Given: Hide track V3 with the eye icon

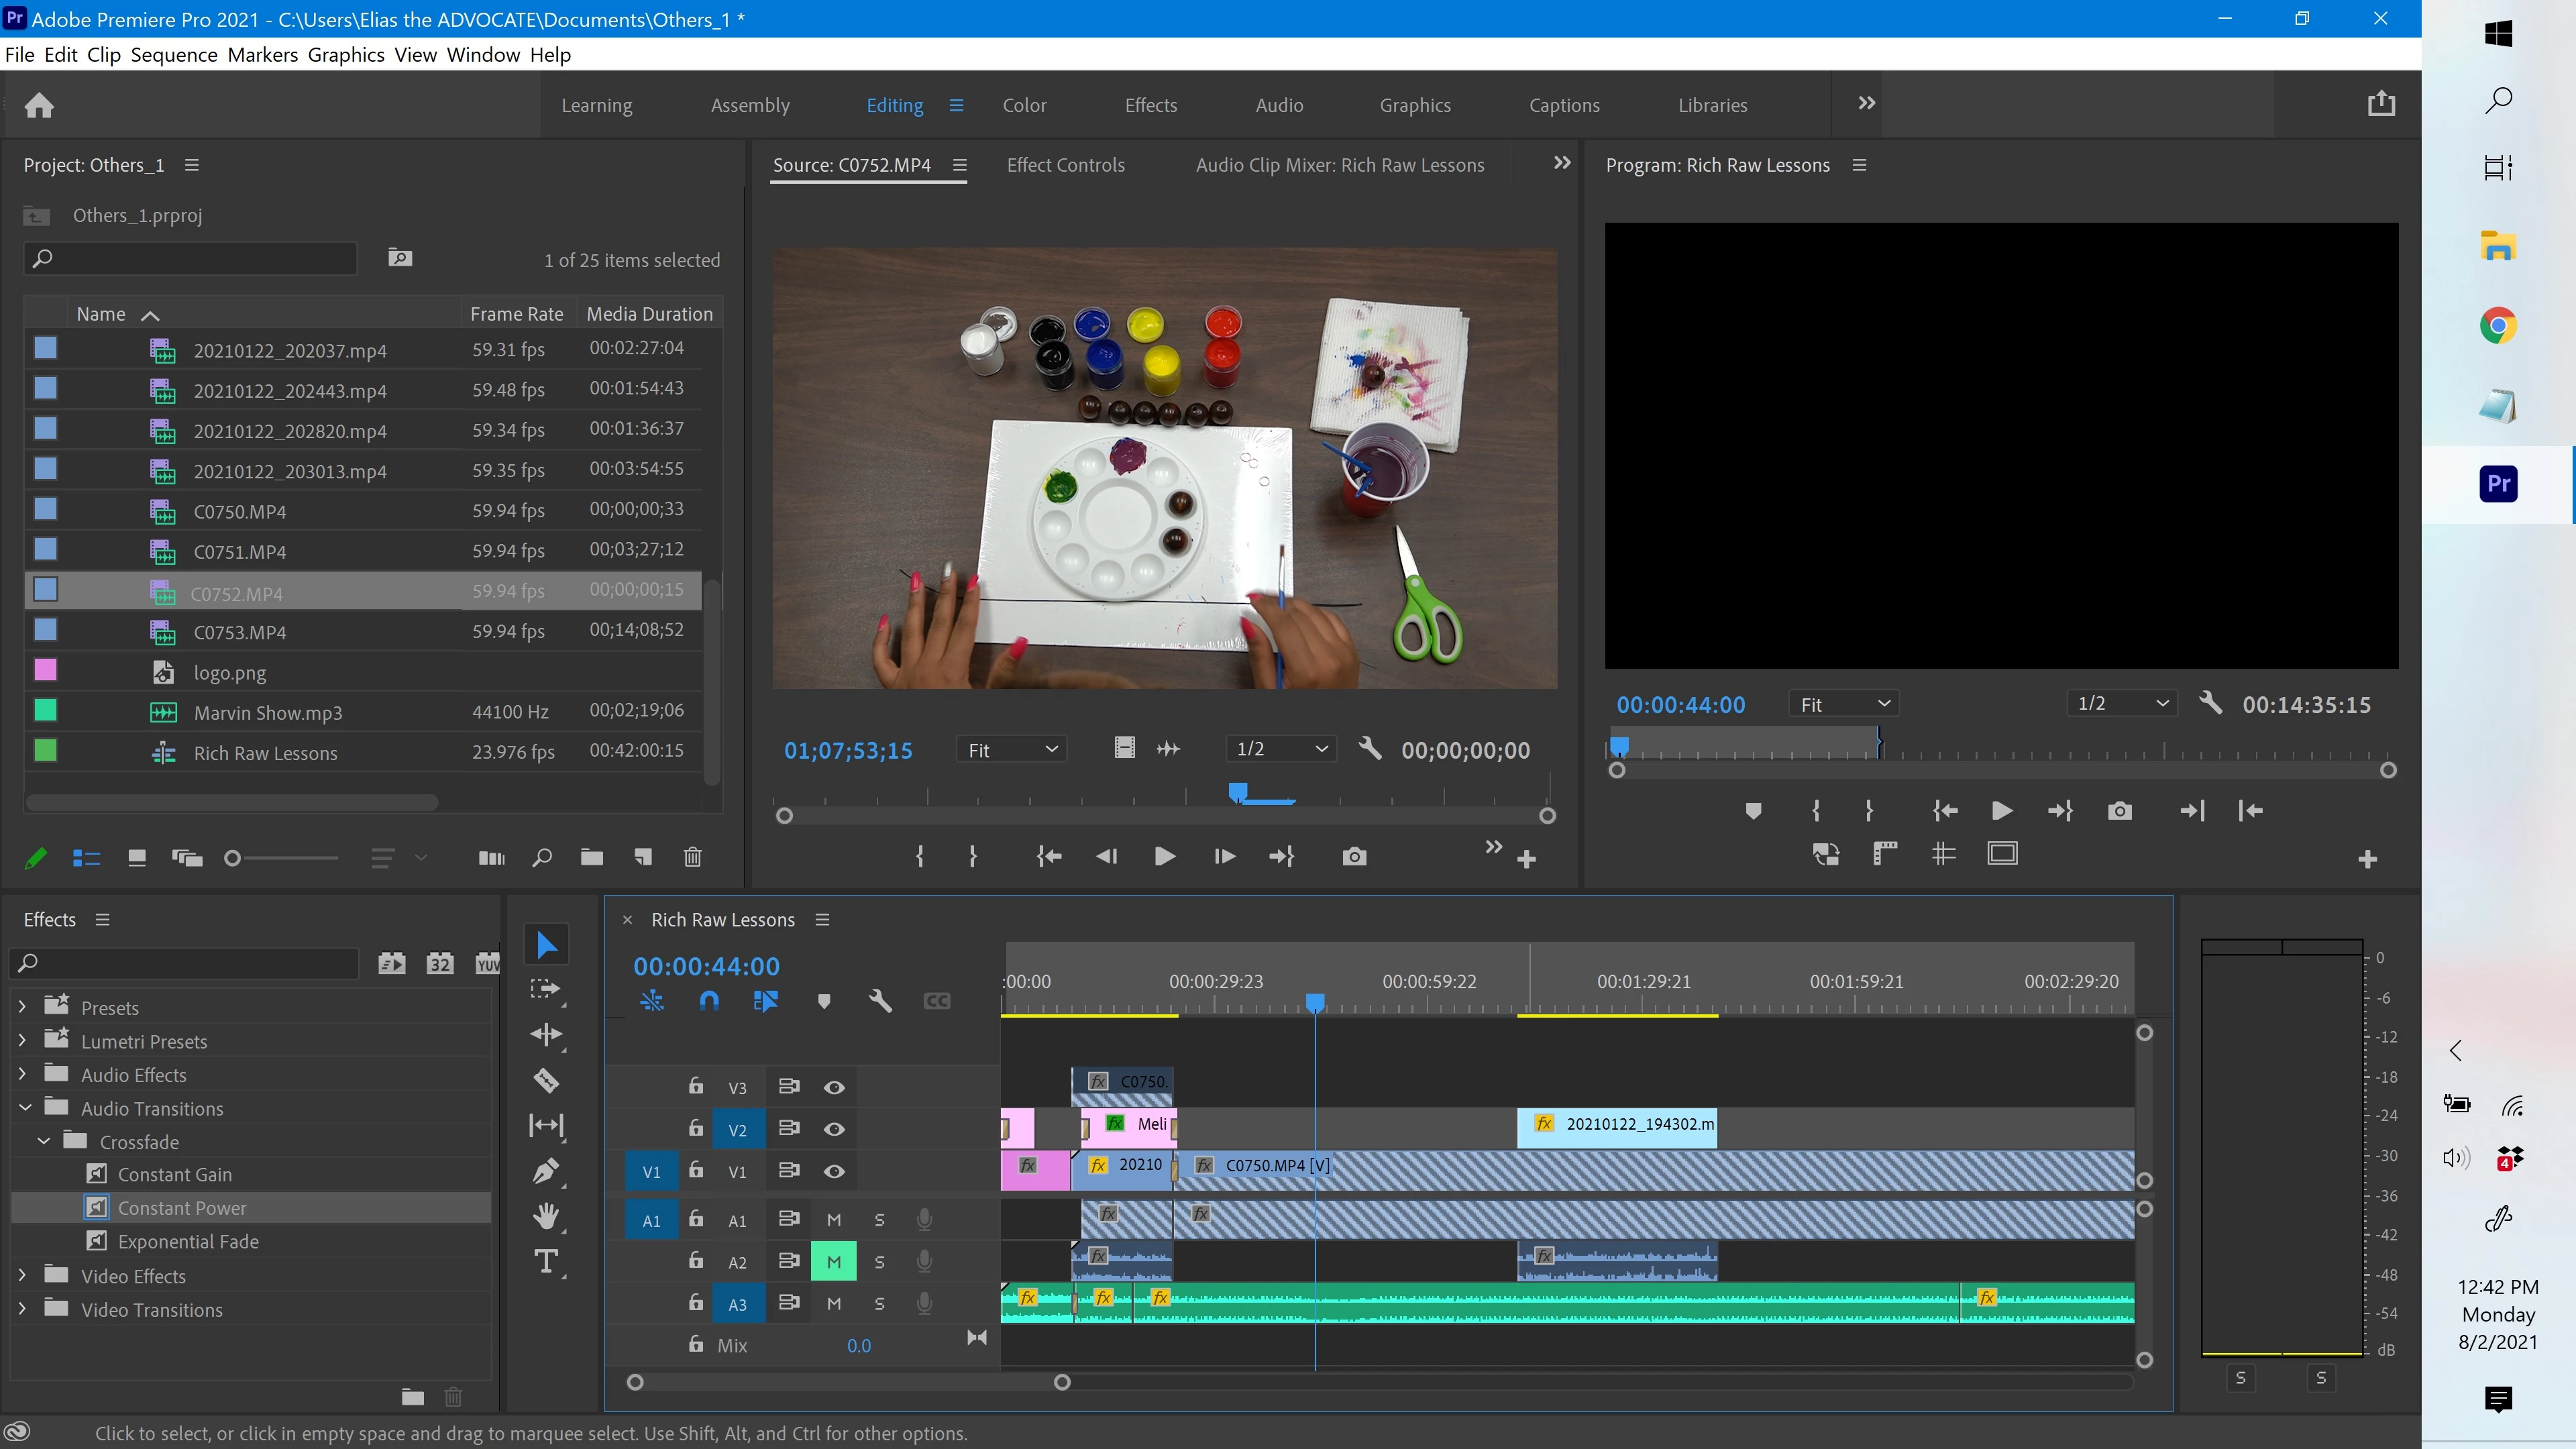Looking at the screenshot, I should click(x=834, y=1087).
